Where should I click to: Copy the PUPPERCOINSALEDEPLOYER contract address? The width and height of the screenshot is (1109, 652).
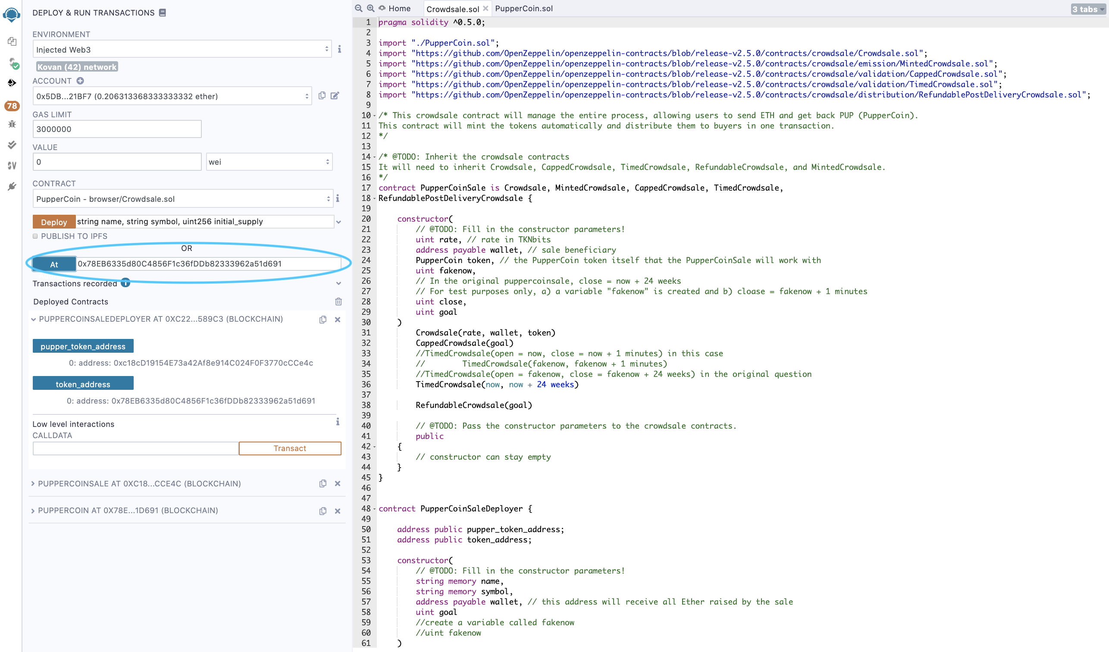pos(323,320)
